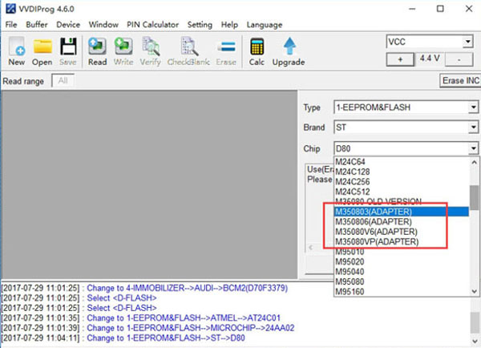Select M95010 in the chip list
The width and height of the screenshot is (481, 348).
402,252
